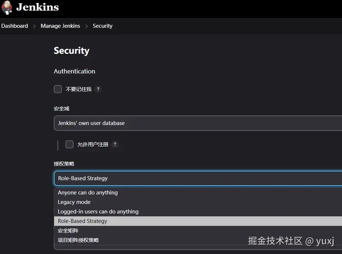Click the chevron after Dashboard breadcrumb

pyautogui.click(x=34, y=26)
